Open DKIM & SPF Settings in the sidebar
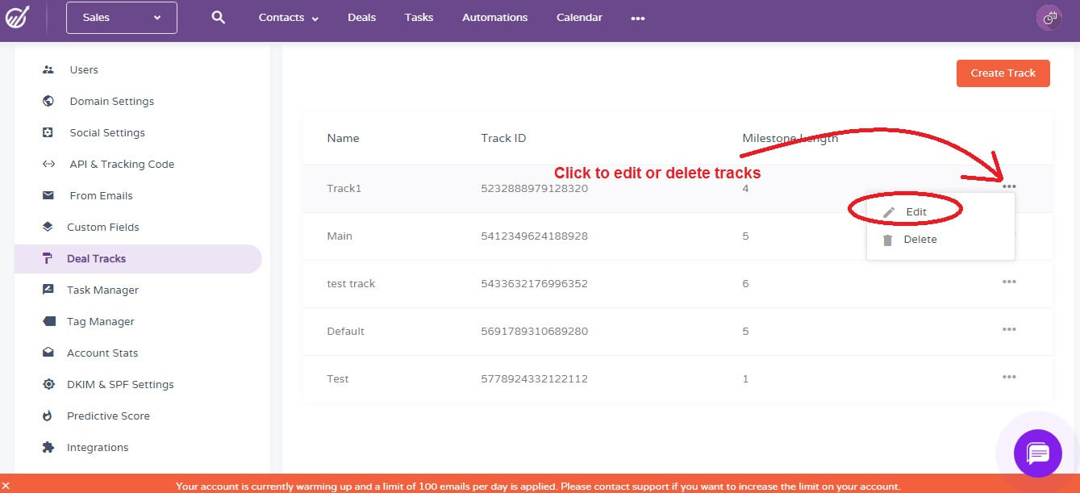This screenshot has height=493, width=1080. coord(119,385)
